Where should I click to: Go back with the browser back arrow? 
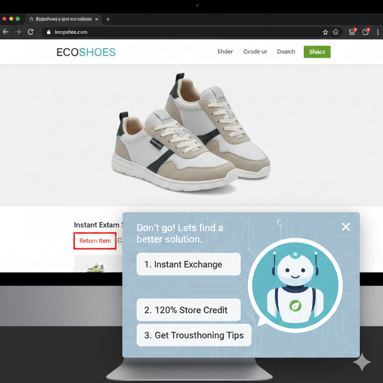[x=5, y=32]
